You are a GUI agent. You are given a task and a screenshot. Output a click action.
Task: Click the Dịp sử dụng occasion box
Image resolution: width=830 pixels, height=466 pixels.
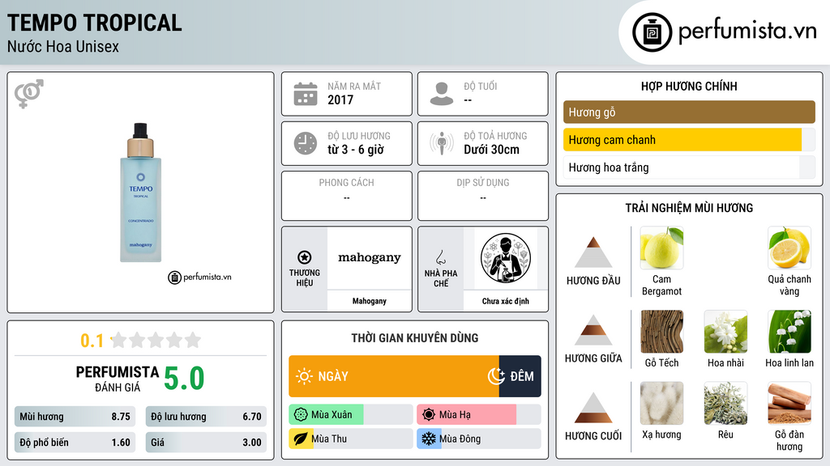pyautogui.click(x=483, y=196)
